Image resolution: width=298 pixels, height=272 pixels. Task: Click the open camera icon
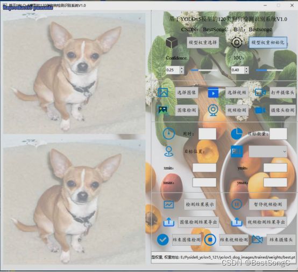(260, 92)
